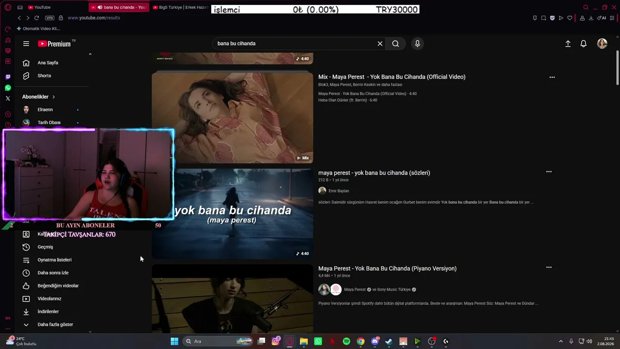
Task: Open the YouTube upload arrow button
Action: 568,44
